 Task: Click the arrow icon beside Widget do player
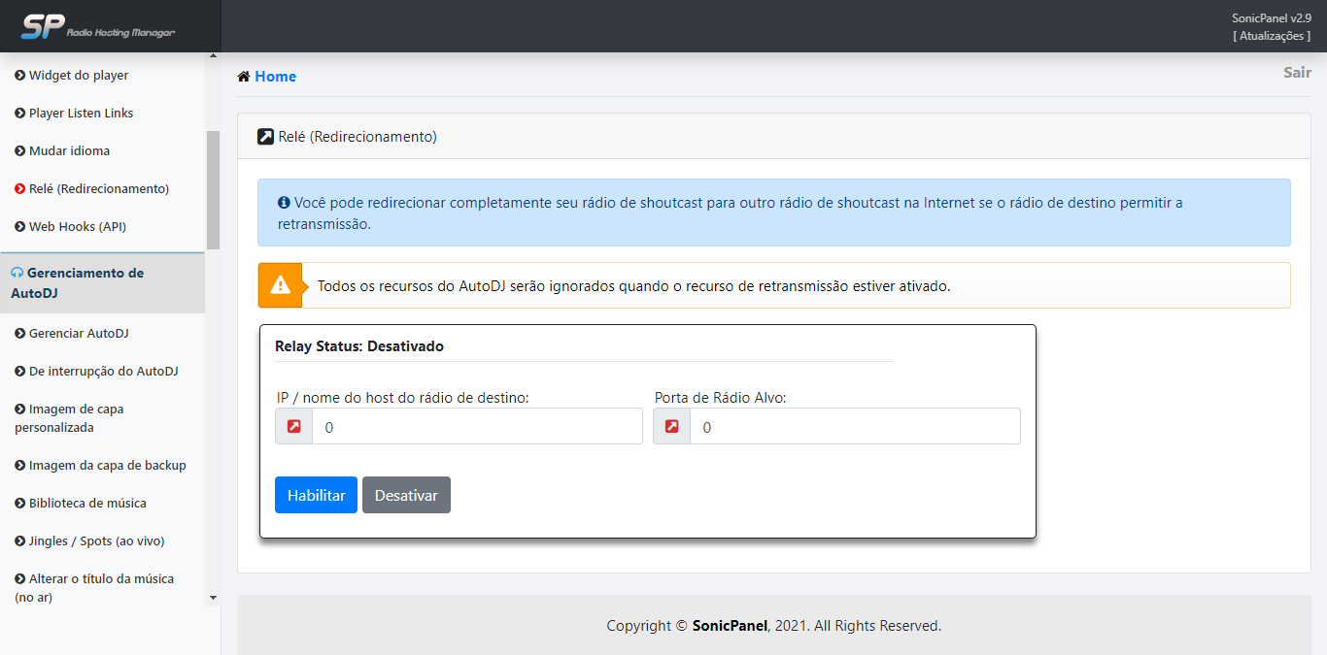(20, 76)
